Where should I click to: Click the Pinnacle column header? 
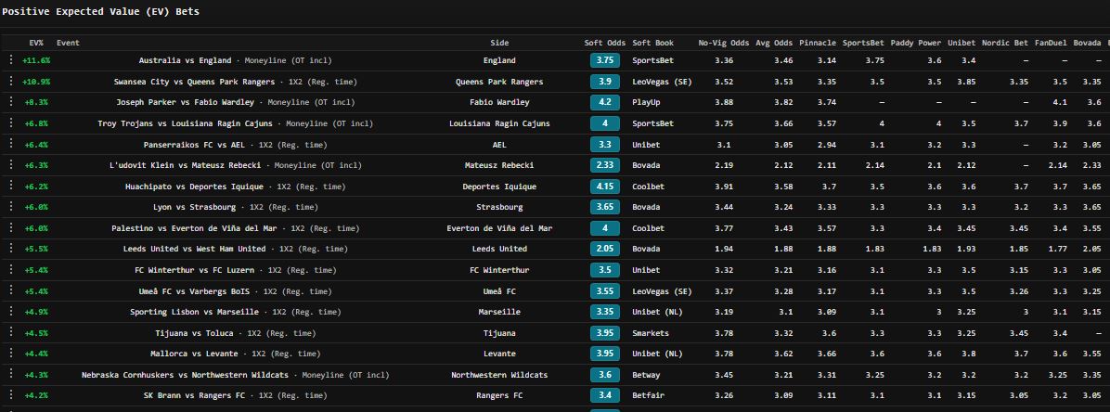coord(818,43)
